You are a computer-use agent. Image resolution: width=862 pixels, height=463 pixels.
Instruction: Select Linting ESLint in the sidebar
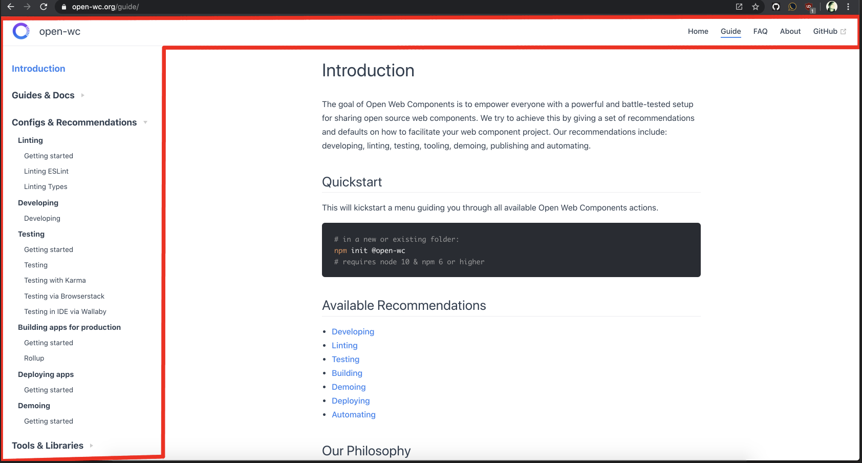coord(46,171)
